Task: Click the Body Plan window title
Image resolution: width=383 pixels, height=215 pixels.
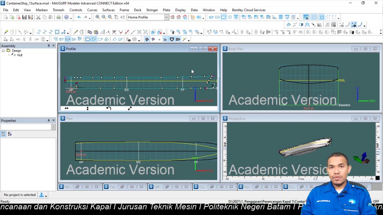Action: tap(236, 49)
